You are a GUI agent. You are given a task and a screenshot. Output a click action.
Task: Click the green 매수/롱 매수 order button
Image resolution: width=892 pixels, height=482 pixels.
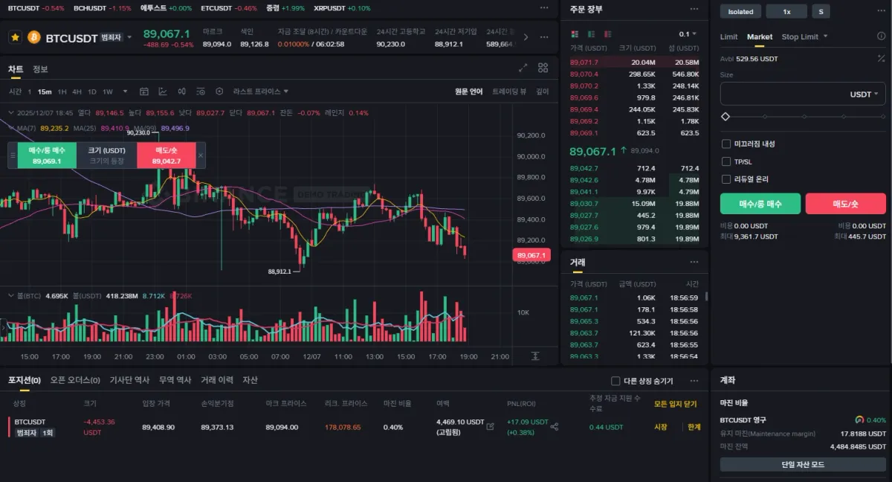(x=760, y=204)
